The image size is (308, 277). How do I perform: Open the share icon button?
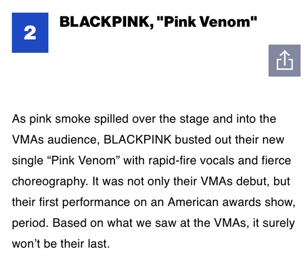[284, 61]
